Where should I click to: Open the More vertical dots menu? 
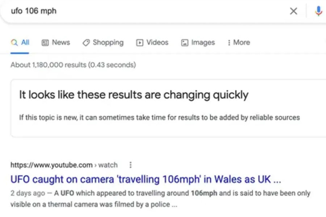pos(229,43)
